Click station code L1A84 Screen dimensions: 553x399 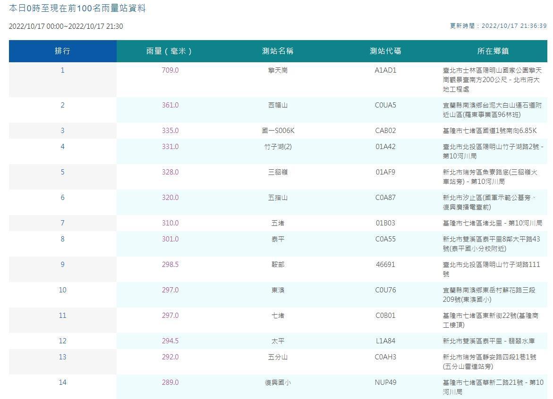tap(385, 341)
